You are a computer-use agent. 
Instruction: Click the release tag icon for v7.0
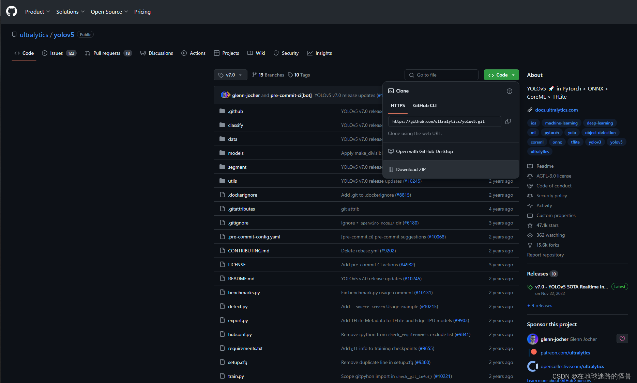pyautogui.click(x=530, y=287)
